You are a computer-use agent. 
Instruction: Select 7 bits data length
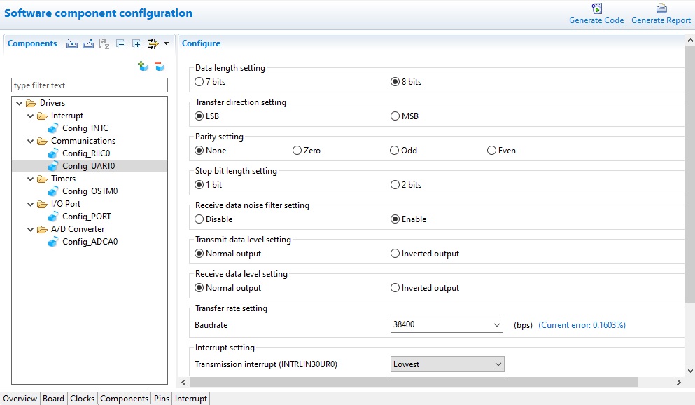tap(199, 82)
